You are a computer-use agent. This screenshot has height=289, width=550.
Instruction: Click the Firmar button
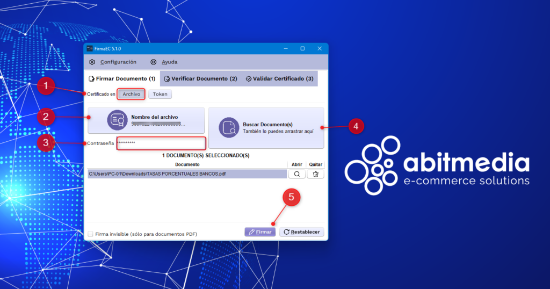(260, 232)
